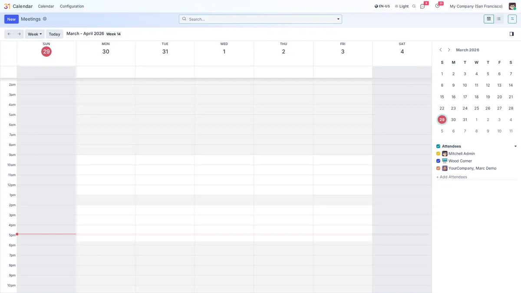Switch to list view icon
The width and height of the screenshot is (521, 293).
click(498, 19)
